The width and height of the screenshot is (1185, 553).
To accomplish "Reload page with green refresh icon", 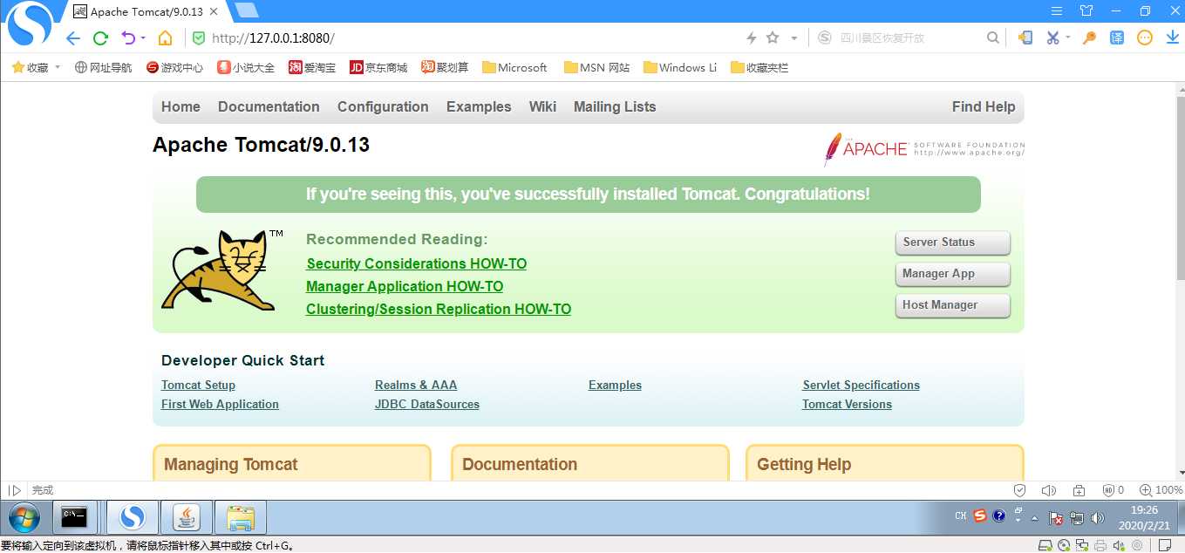I will pos(100,38).
